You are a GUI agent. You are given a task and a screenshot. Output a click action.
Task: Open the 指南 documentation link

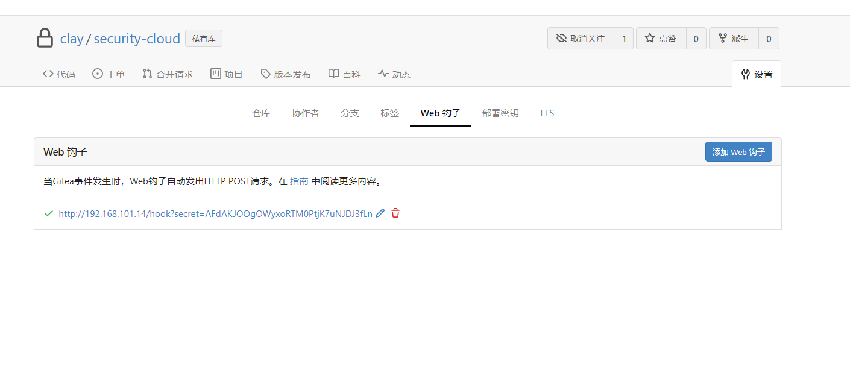click(x=300, y=181)
